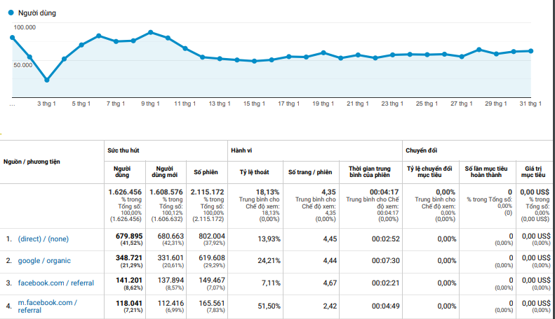Select the peak data point at 9 thg 1

coord(150,32)
